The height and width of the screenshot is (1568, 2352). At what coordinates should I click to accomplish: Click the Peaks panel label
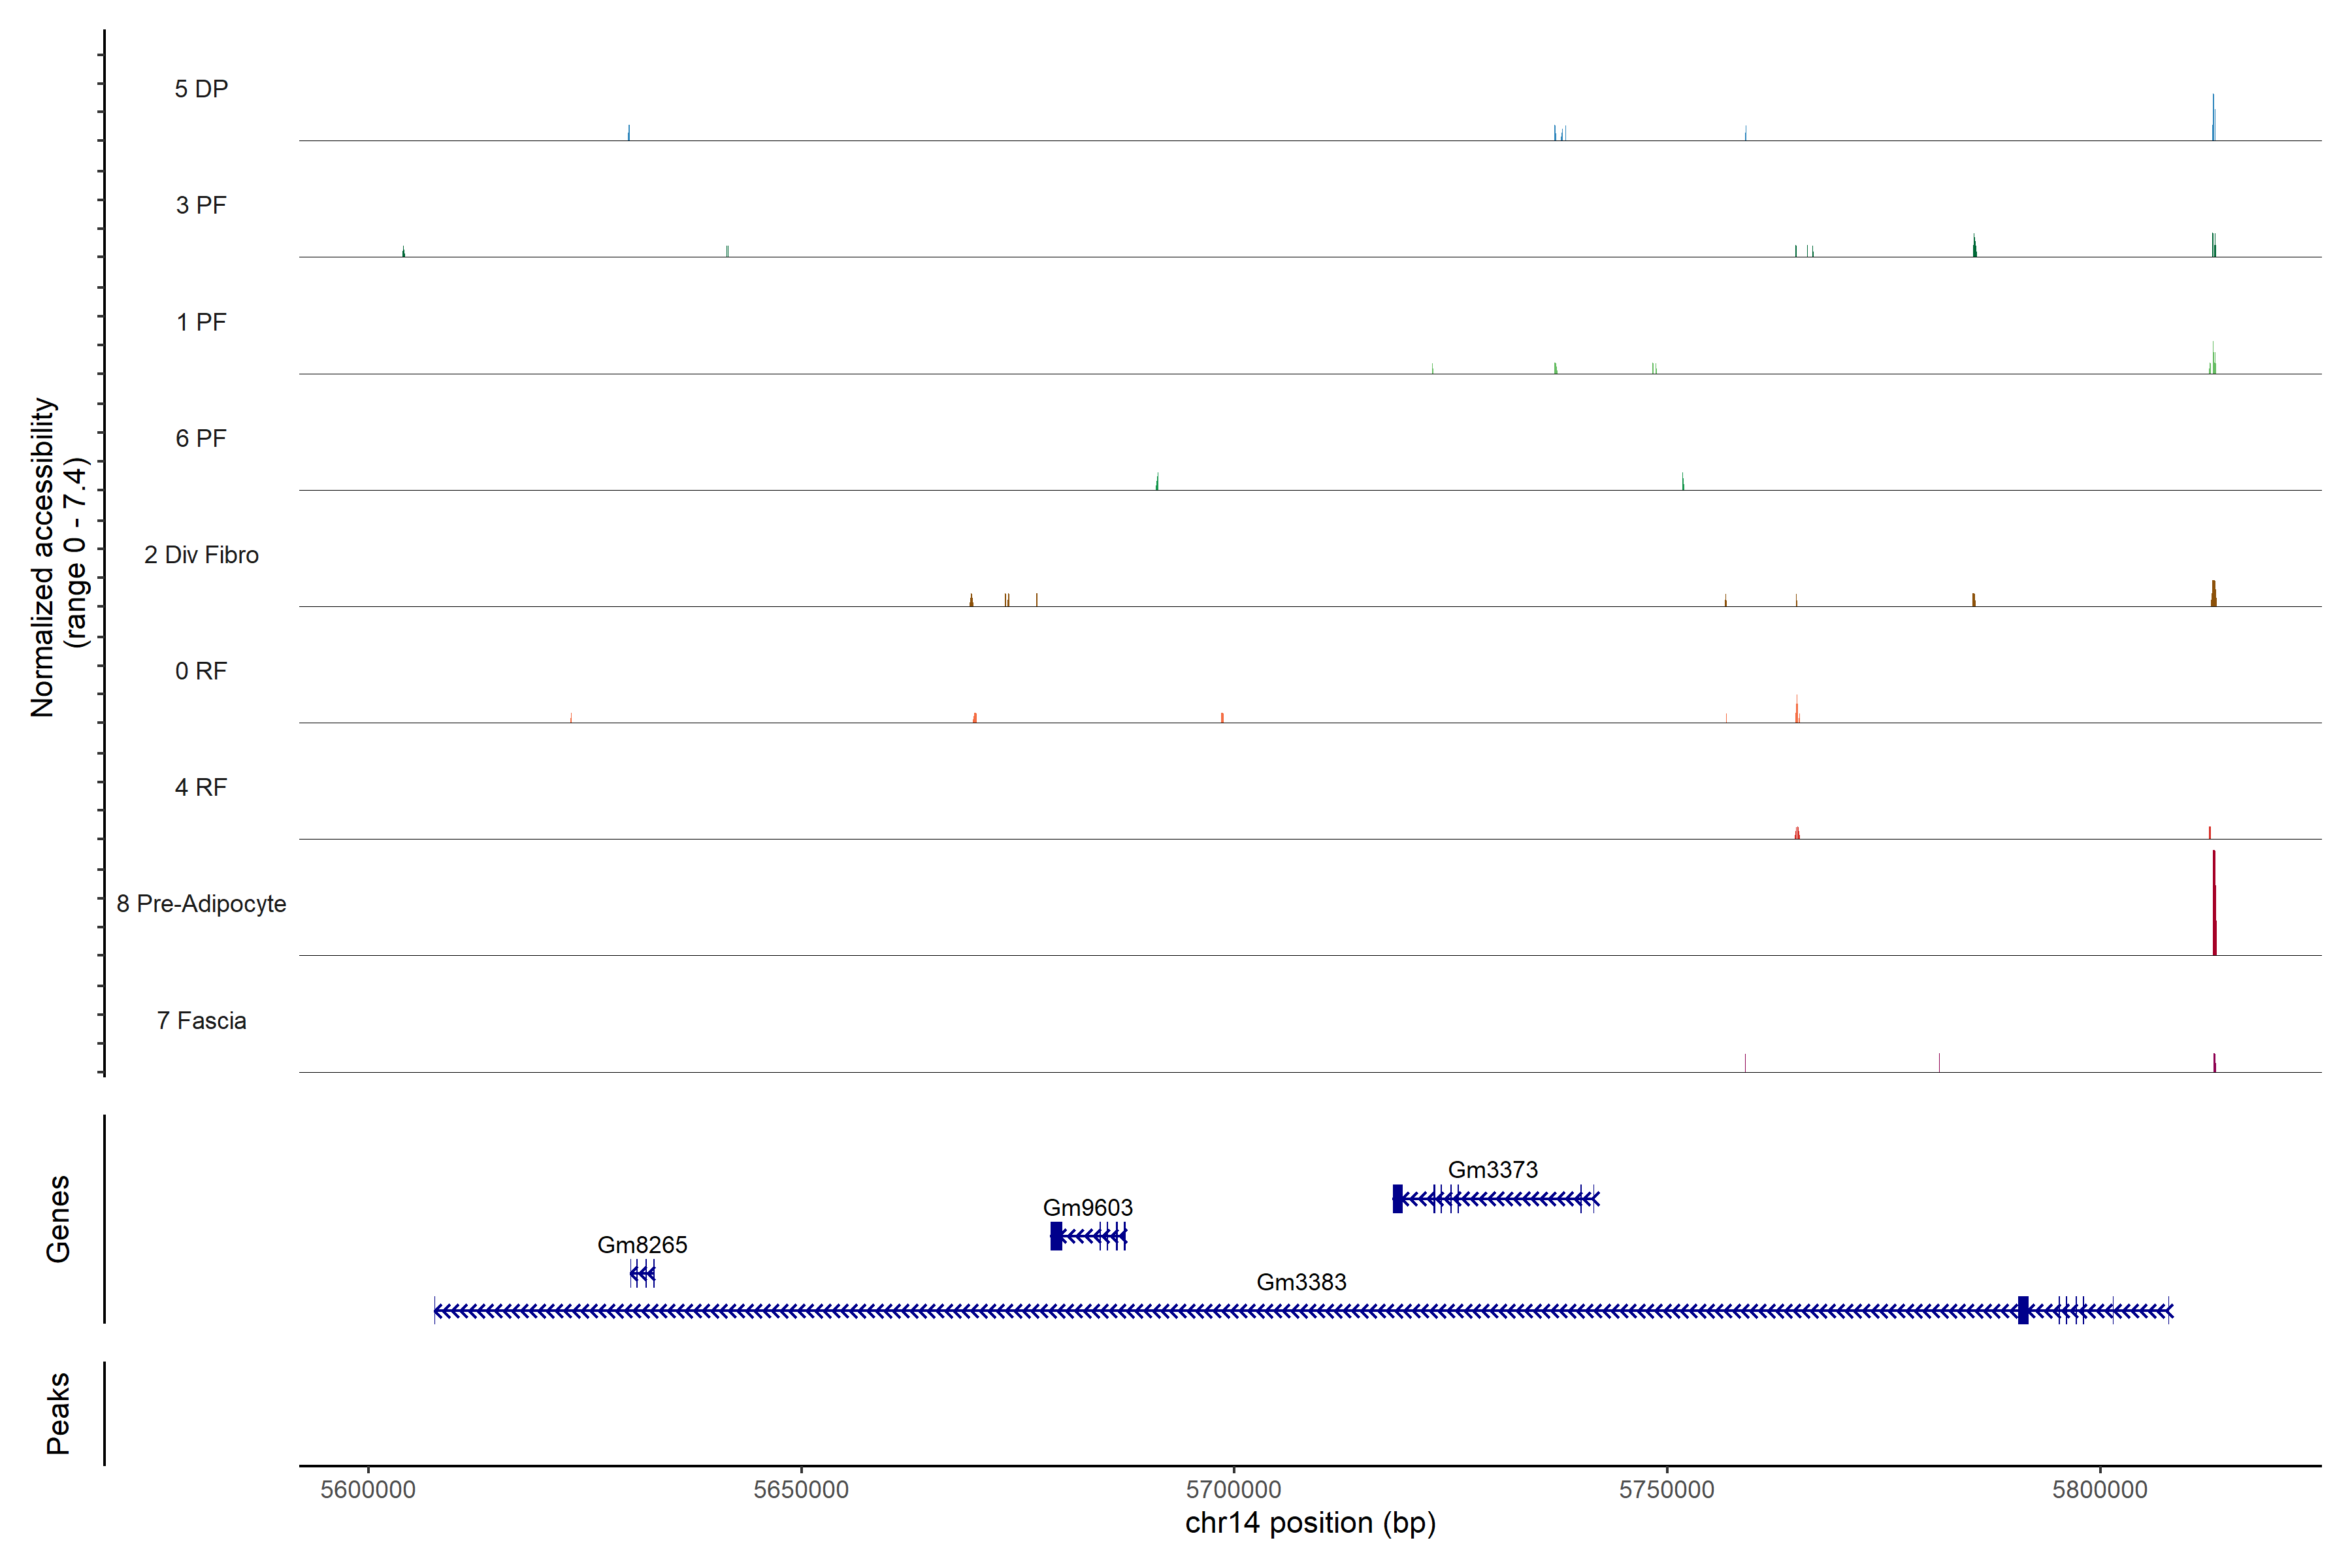pos(58,1413)
